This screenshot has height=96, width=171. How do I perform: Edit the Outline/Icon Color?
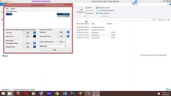point(61,36)
